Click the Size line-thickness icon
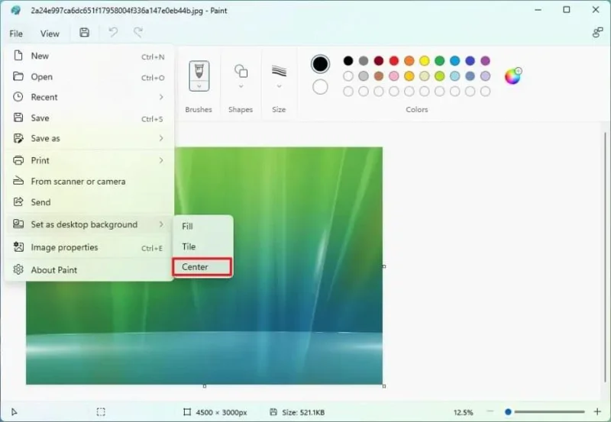 pyautogui.click(x=279, y=71)
